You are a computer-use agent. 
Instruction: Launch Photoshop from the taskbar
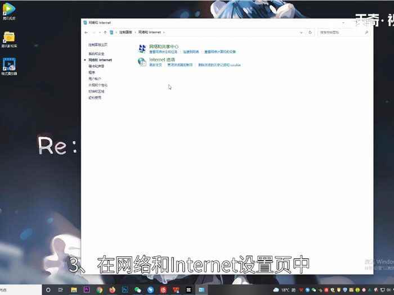(125, 290)
